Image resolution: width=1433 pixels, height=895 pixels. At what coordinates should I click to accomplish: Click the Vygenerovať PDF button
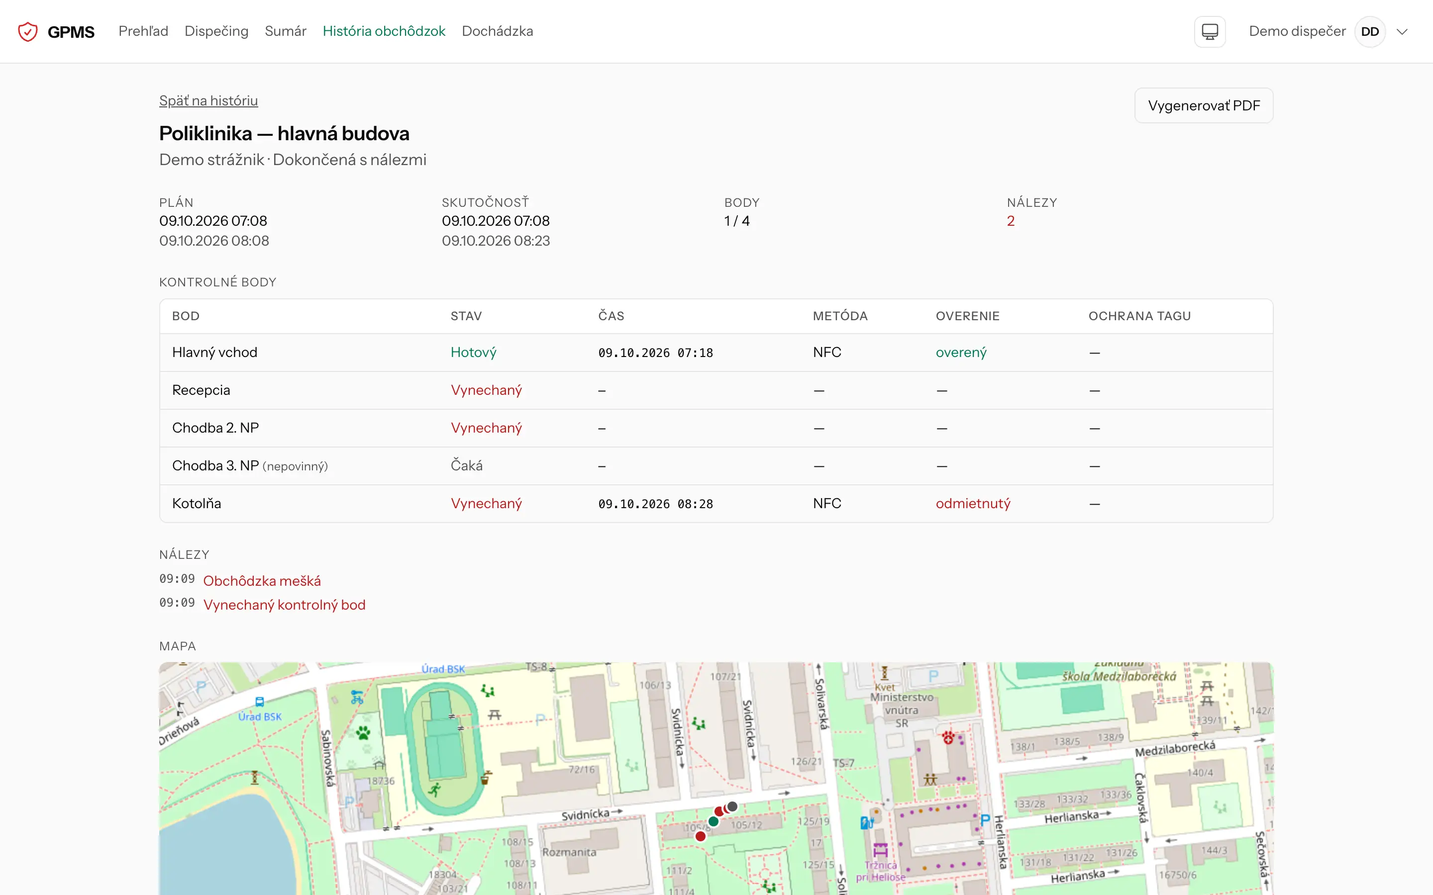pos(1204,105)
